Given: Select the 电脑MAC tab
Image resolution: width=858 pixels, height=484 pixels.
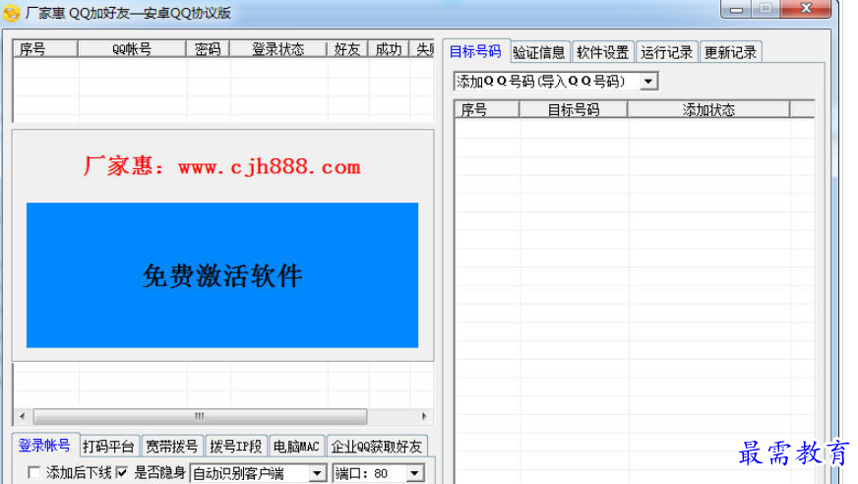Looking at the screenshot, I should click(x=296, y=447).
